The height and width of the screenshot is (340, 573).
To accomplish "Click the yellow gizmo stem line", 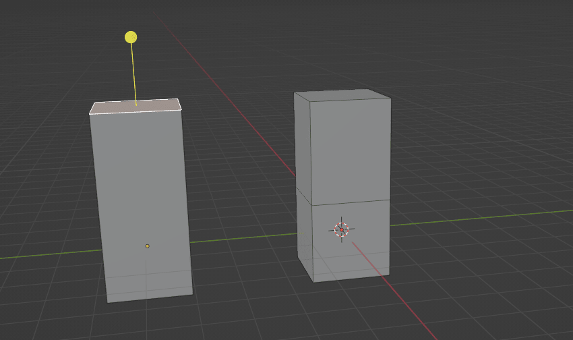I will [133, 74].
